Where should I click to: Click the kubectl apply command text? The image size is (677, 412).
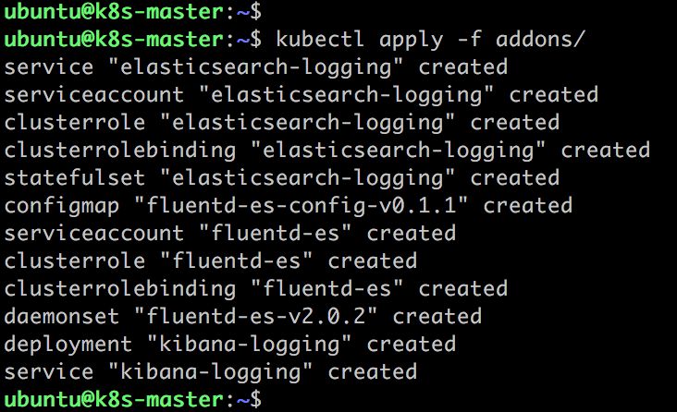(x=430, y=40)
